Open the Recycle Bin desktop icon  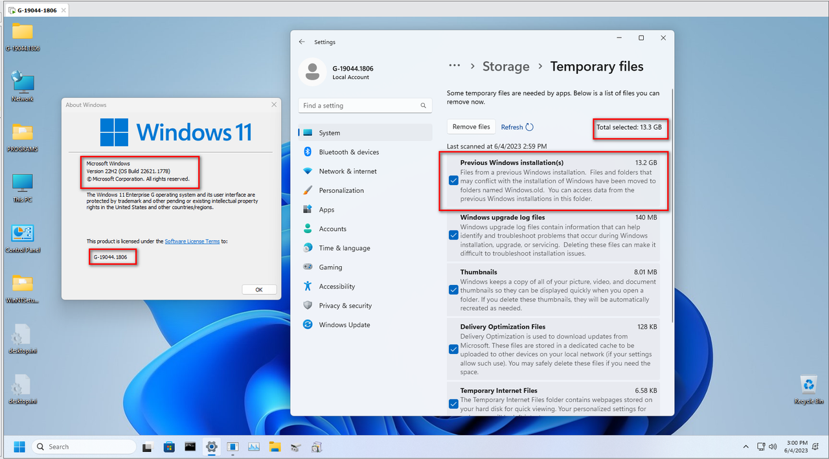point(809,389)
